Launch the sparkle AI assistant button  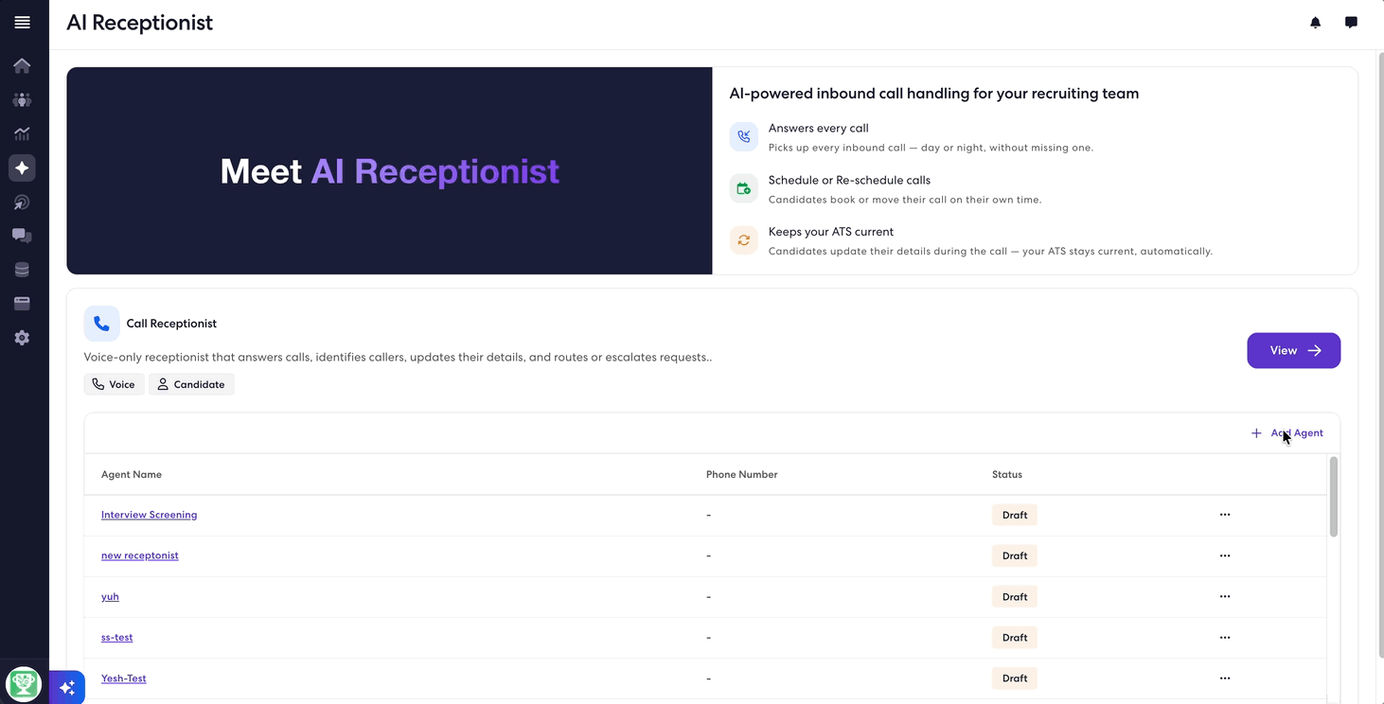67,688
